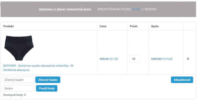Viewport: 197px width, 101px height.
Task: Apply coupon with Zľavový kupón button
Action: pos(48,80)
